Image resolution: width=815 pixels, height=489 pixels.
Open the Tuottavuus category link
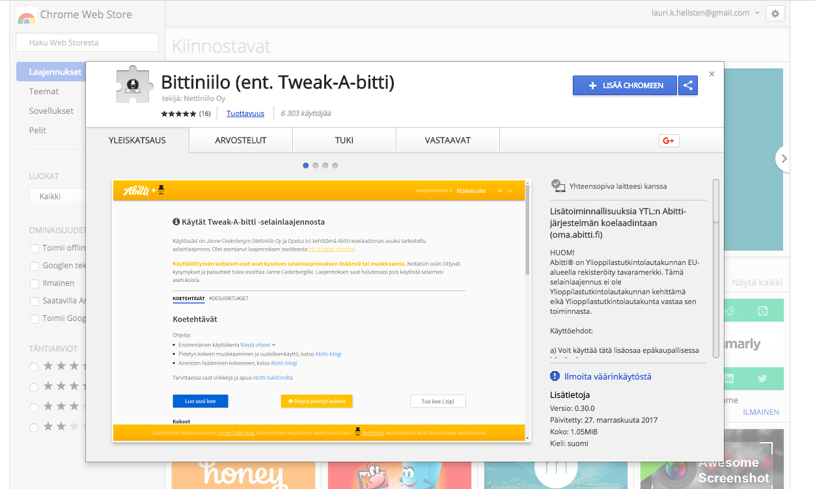pyautogui.click(x=245, y=113)
